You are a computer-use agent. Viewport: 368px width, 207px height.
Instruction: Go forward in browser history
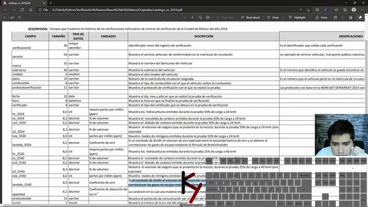pyautogui.click(x=14, y=10)
